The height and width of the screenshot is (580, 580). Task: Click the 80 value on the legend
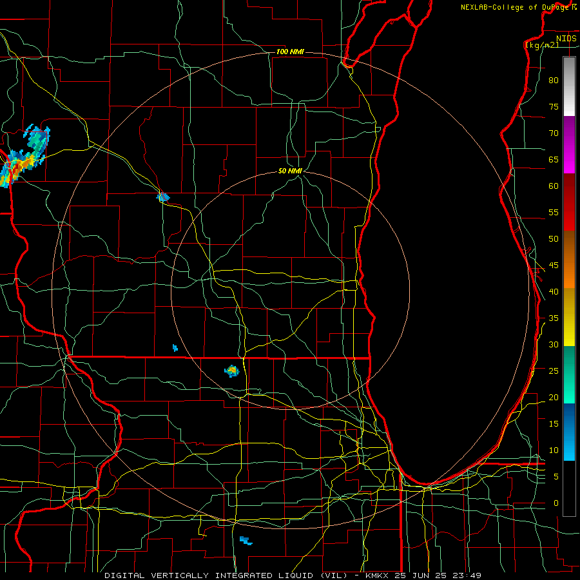tap(554, 81)
